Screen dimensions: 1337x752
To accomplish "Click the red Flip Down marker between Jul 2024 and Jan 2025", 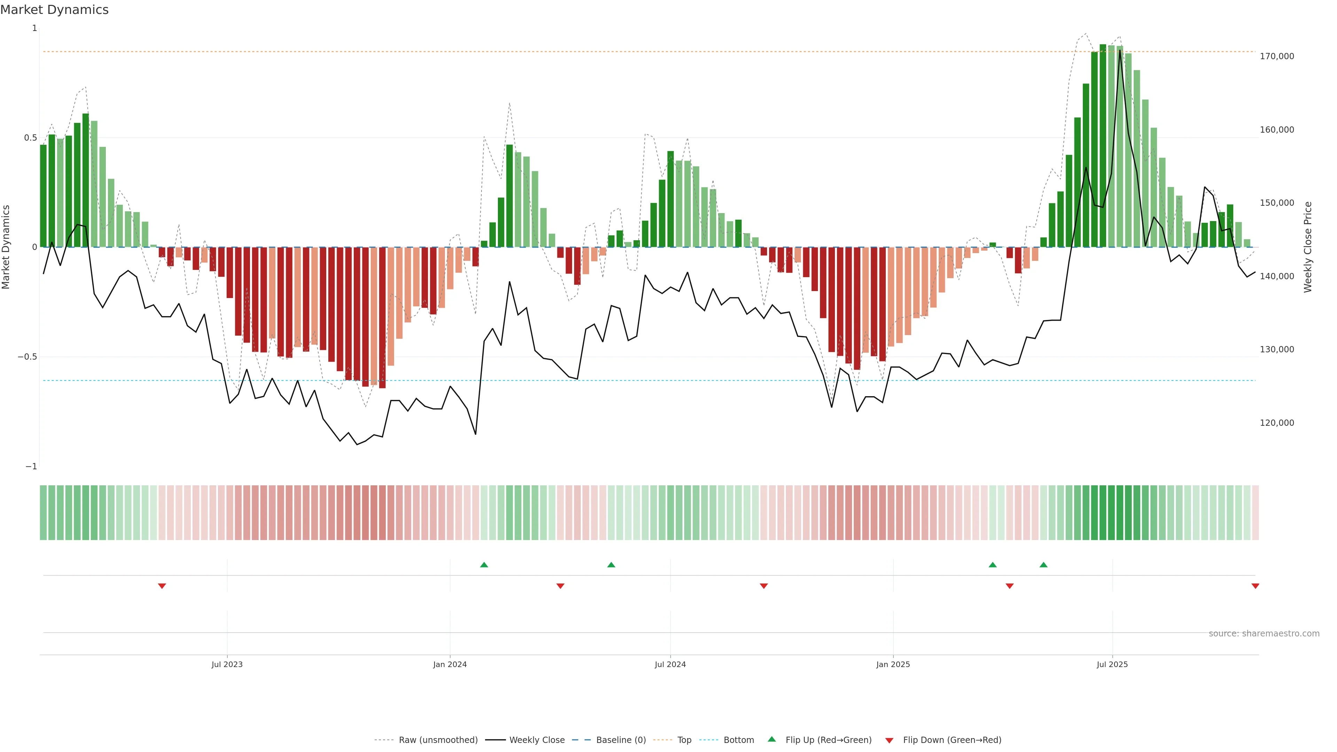I will 764,586.
